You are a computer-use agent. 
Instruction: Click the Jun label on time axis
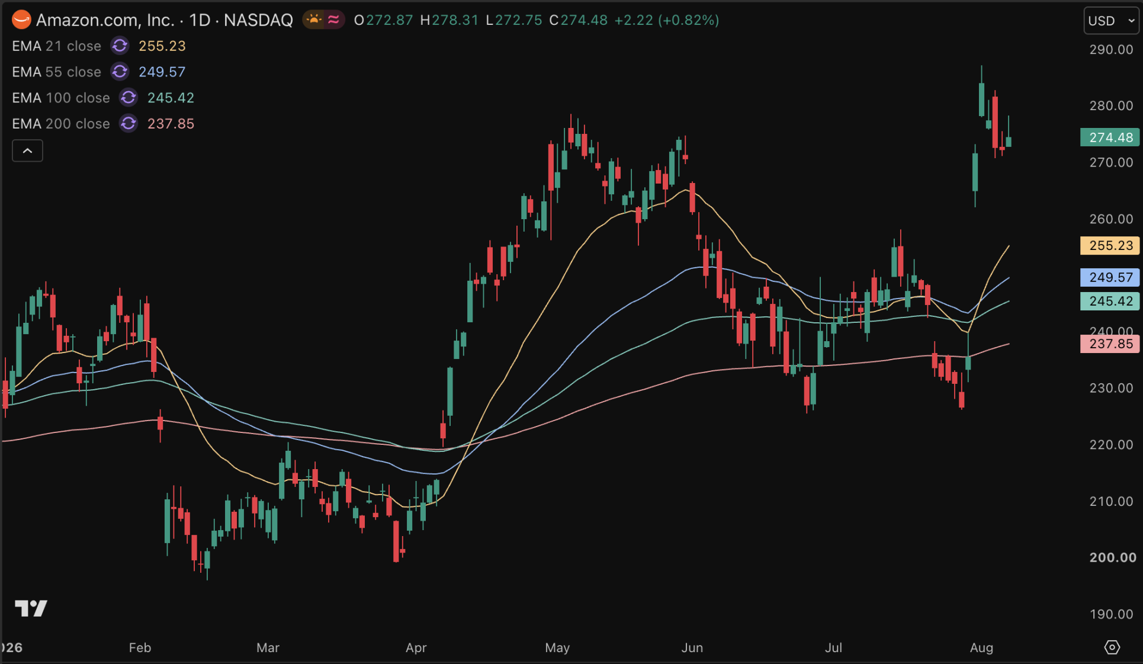click(x=692, y=647)
